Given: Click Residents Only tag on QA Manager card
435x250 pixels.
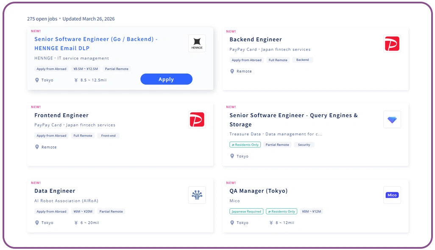Looking at the screenshot, I should (281, 211).
